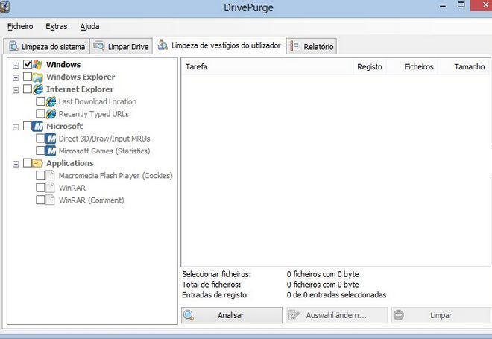This screenshot has width=492, height=339.
Task: Click M icon beside Direct 3D/Draw/Input MRUs
Action: 50,139
